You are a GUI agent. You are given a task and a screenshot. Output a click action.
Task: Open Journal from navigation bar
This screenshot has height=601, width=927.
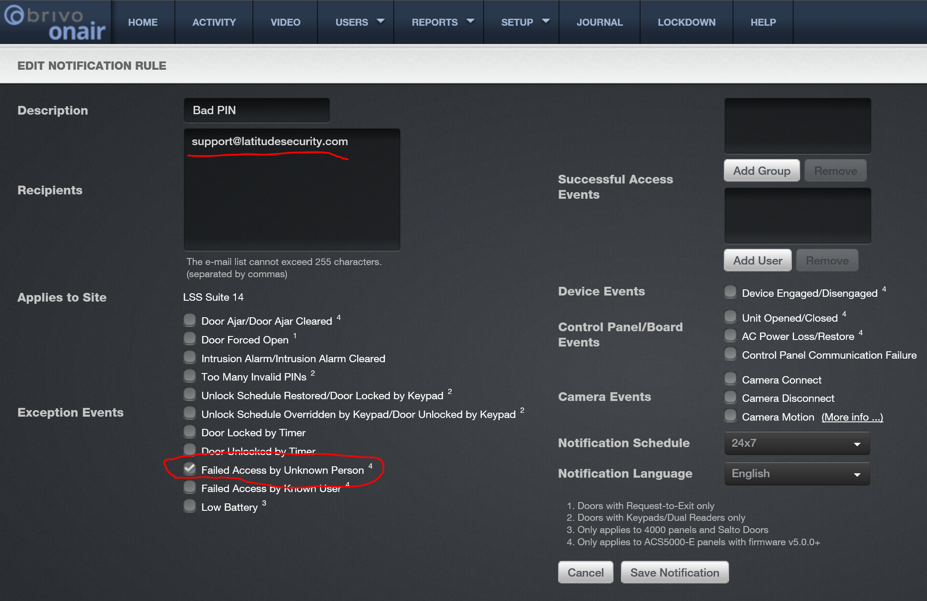pos(600,22)
